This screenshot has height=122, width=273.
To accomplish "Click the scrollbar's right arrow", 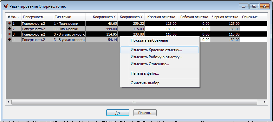I will click(x=265, y=102).
